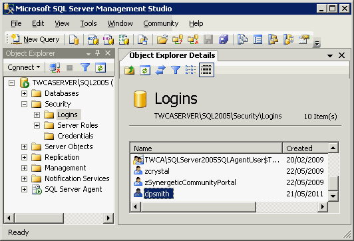
Task: Click the Summary list toolbar icon
Action: tap(258, 39)
